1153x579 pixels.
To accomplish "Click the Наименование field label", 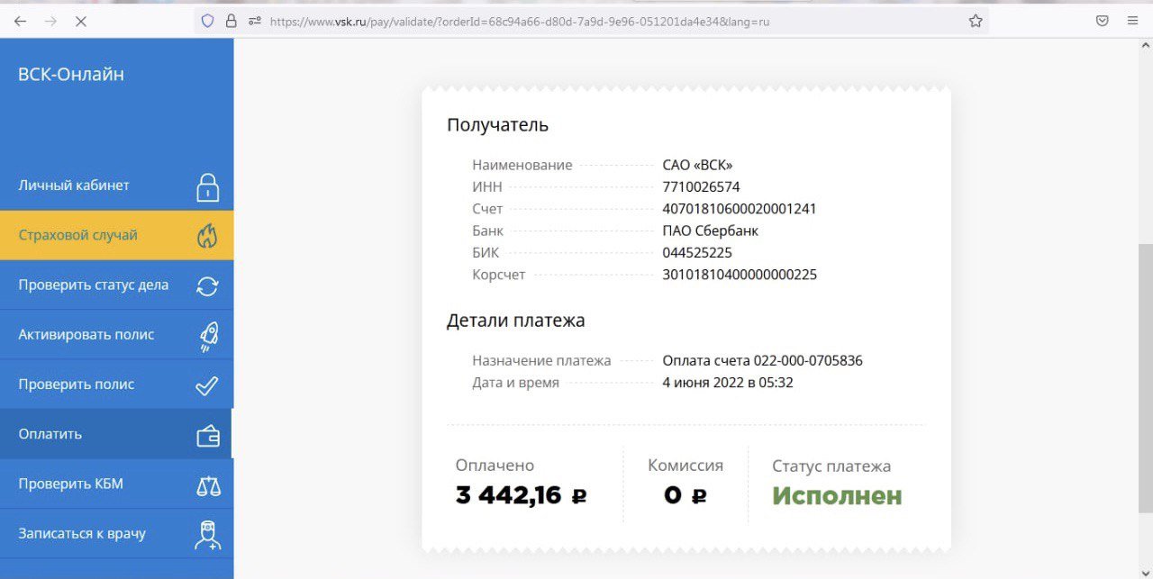I will click(x=522, y=166).
